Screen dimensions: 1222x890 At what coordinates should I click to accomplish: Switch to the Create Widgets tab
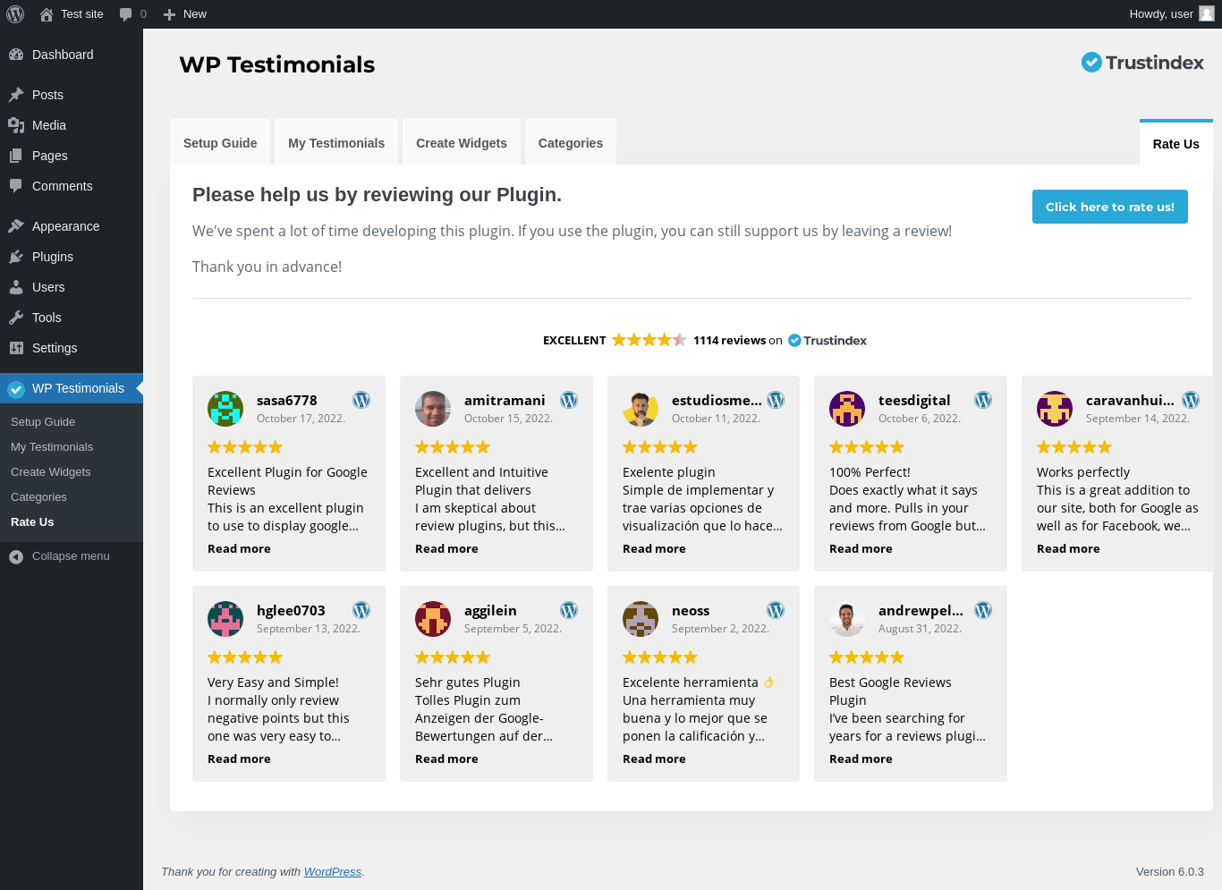click(x=462, y=143)
